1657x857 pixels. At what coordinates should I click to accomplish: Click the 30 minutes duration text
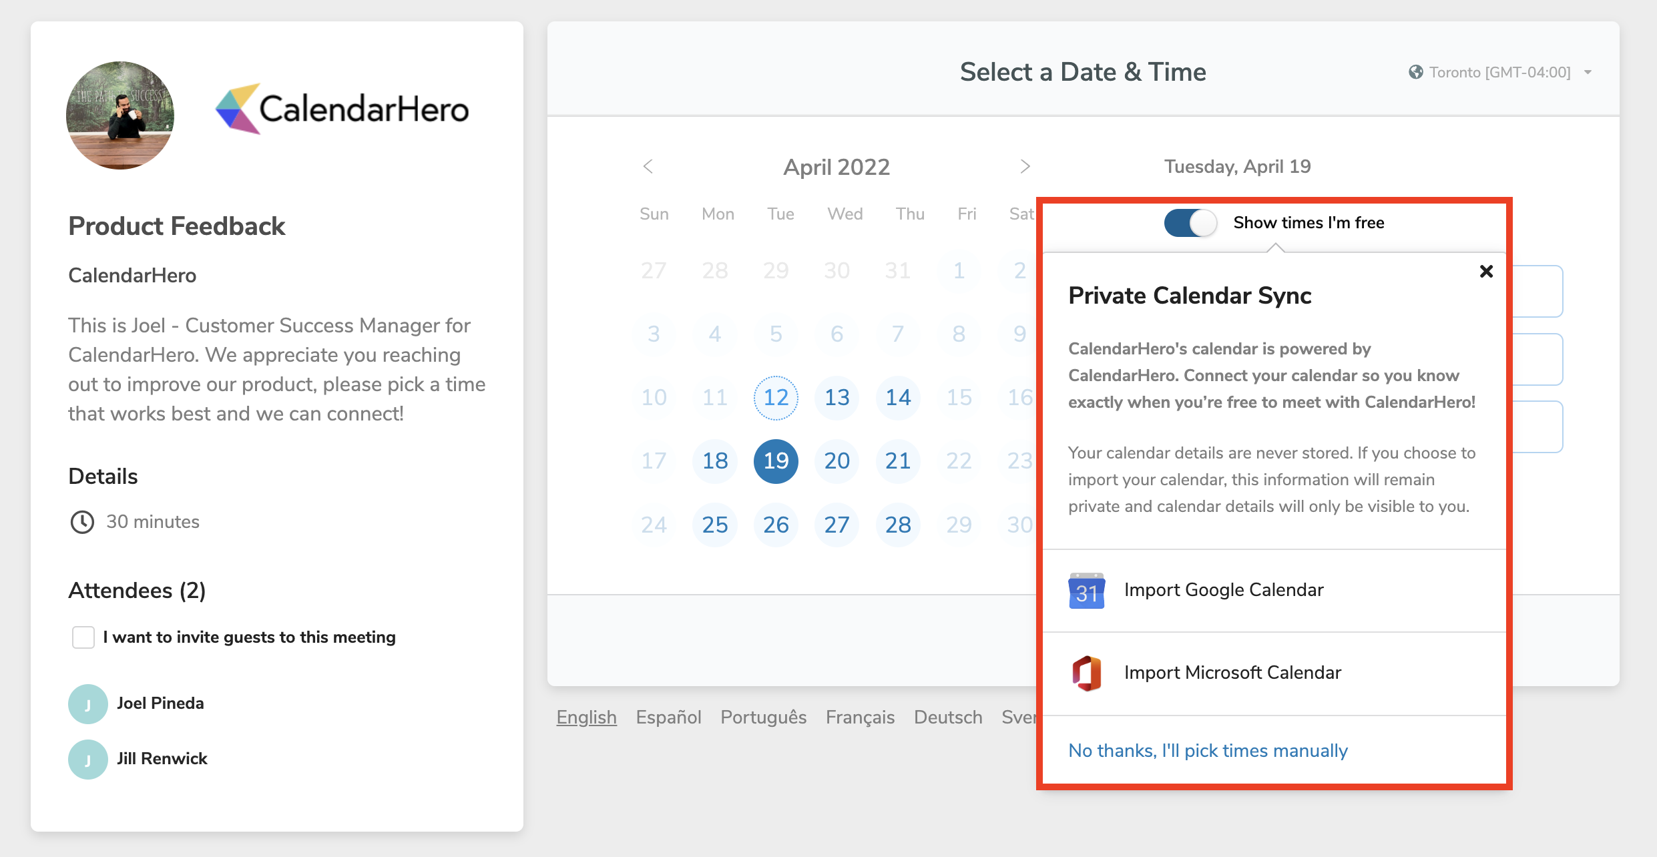click(153, 522)
